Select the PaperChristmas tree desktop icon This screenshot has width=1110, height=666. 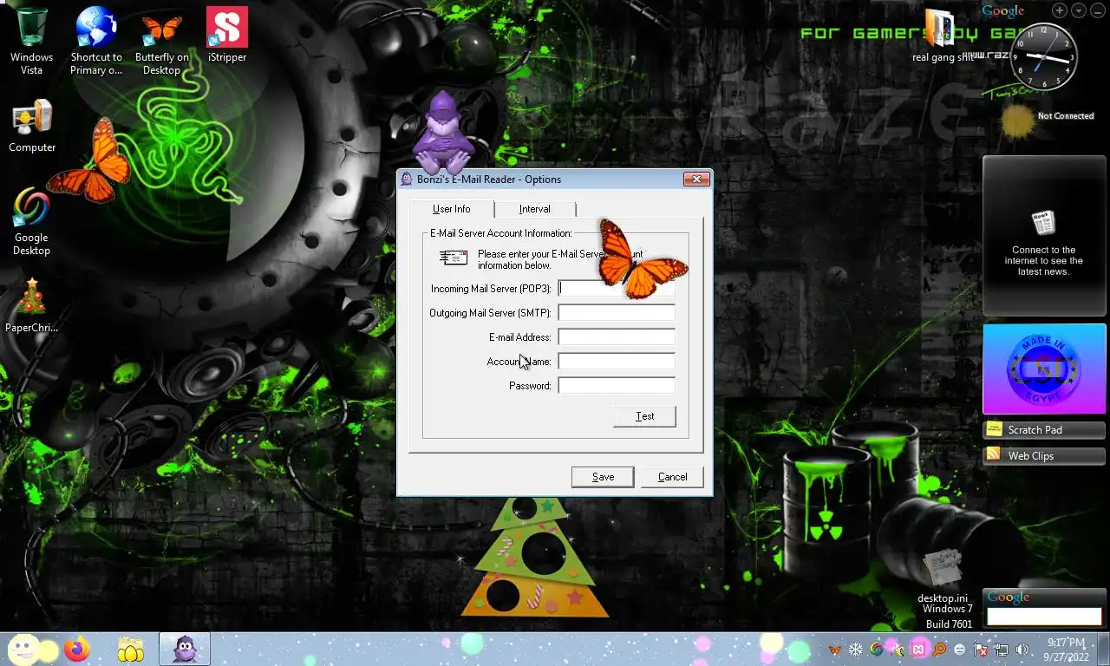coord(31,305)
